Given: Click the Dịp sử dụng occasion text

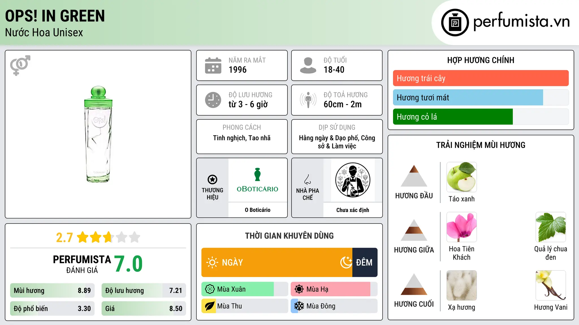Looking at the screenshot, I should pos(337,142).
